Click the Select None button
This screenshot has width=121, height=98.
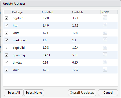click(34, 93)
